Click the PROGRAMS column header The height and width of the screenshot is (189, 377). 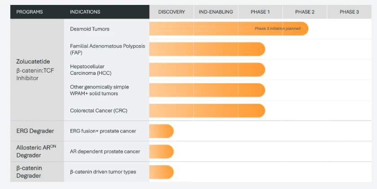30,12
